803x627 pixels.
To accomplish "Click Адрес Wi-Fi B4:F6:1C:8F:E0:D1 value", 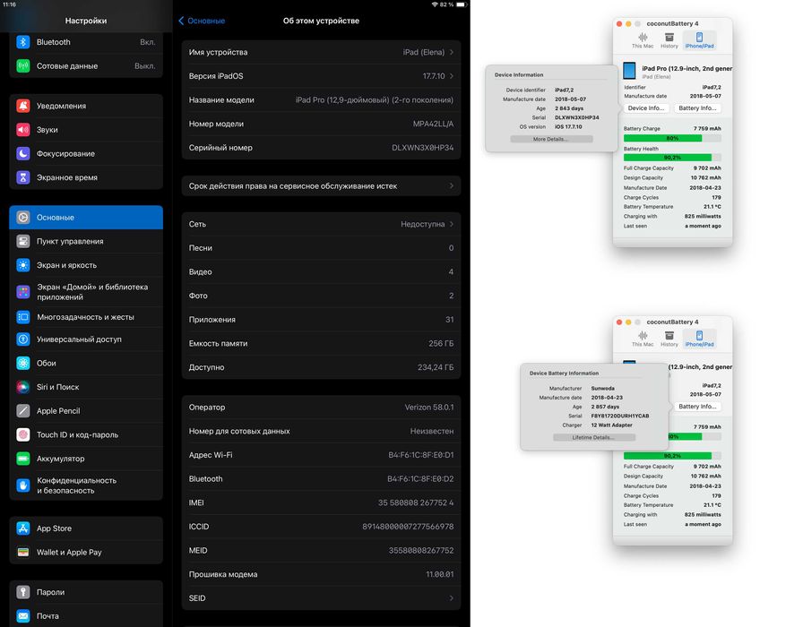I will pos(420,455).
